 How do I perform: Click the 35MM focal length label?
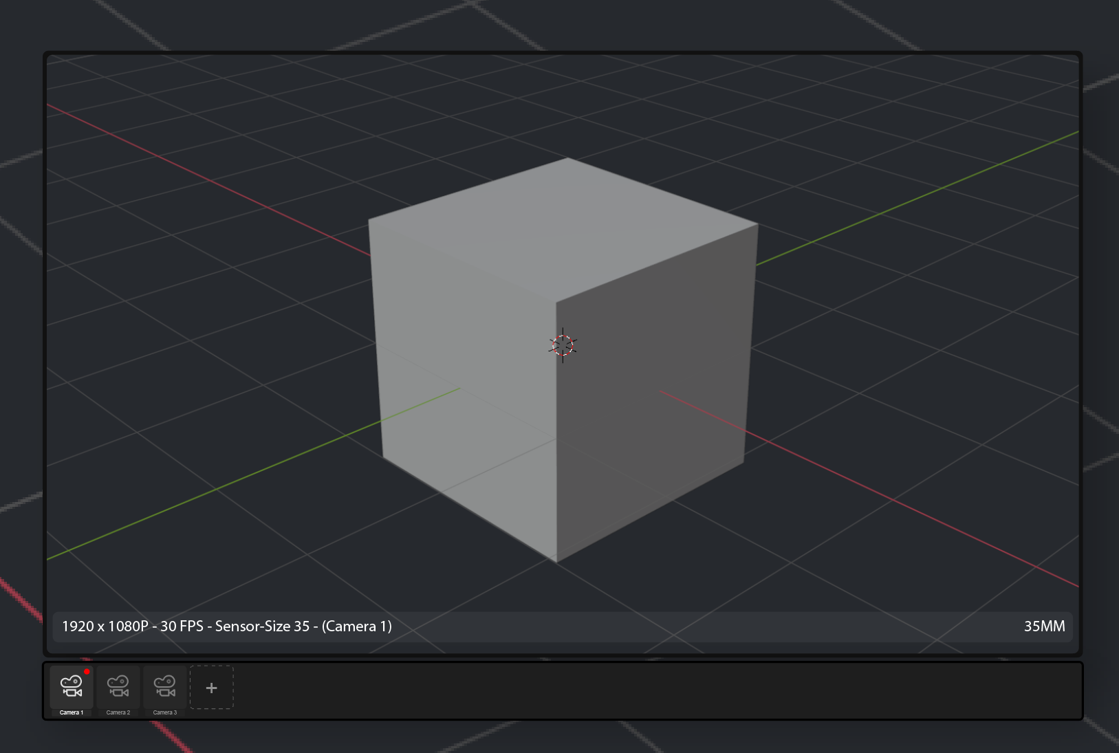1044,626
